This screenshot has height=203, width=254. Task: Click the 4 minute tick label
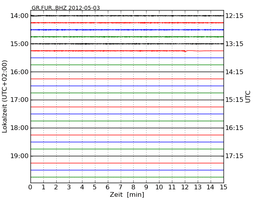(x=82, y=187)
